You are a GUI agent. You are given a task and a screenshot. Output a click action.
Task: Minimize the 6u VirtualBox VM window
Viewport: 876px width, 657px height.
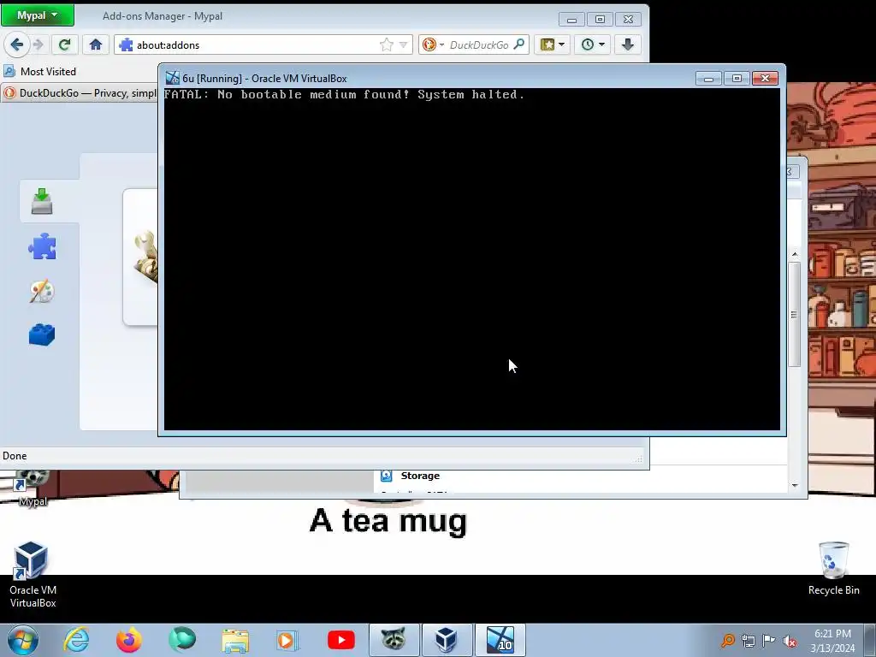(708, 78)
